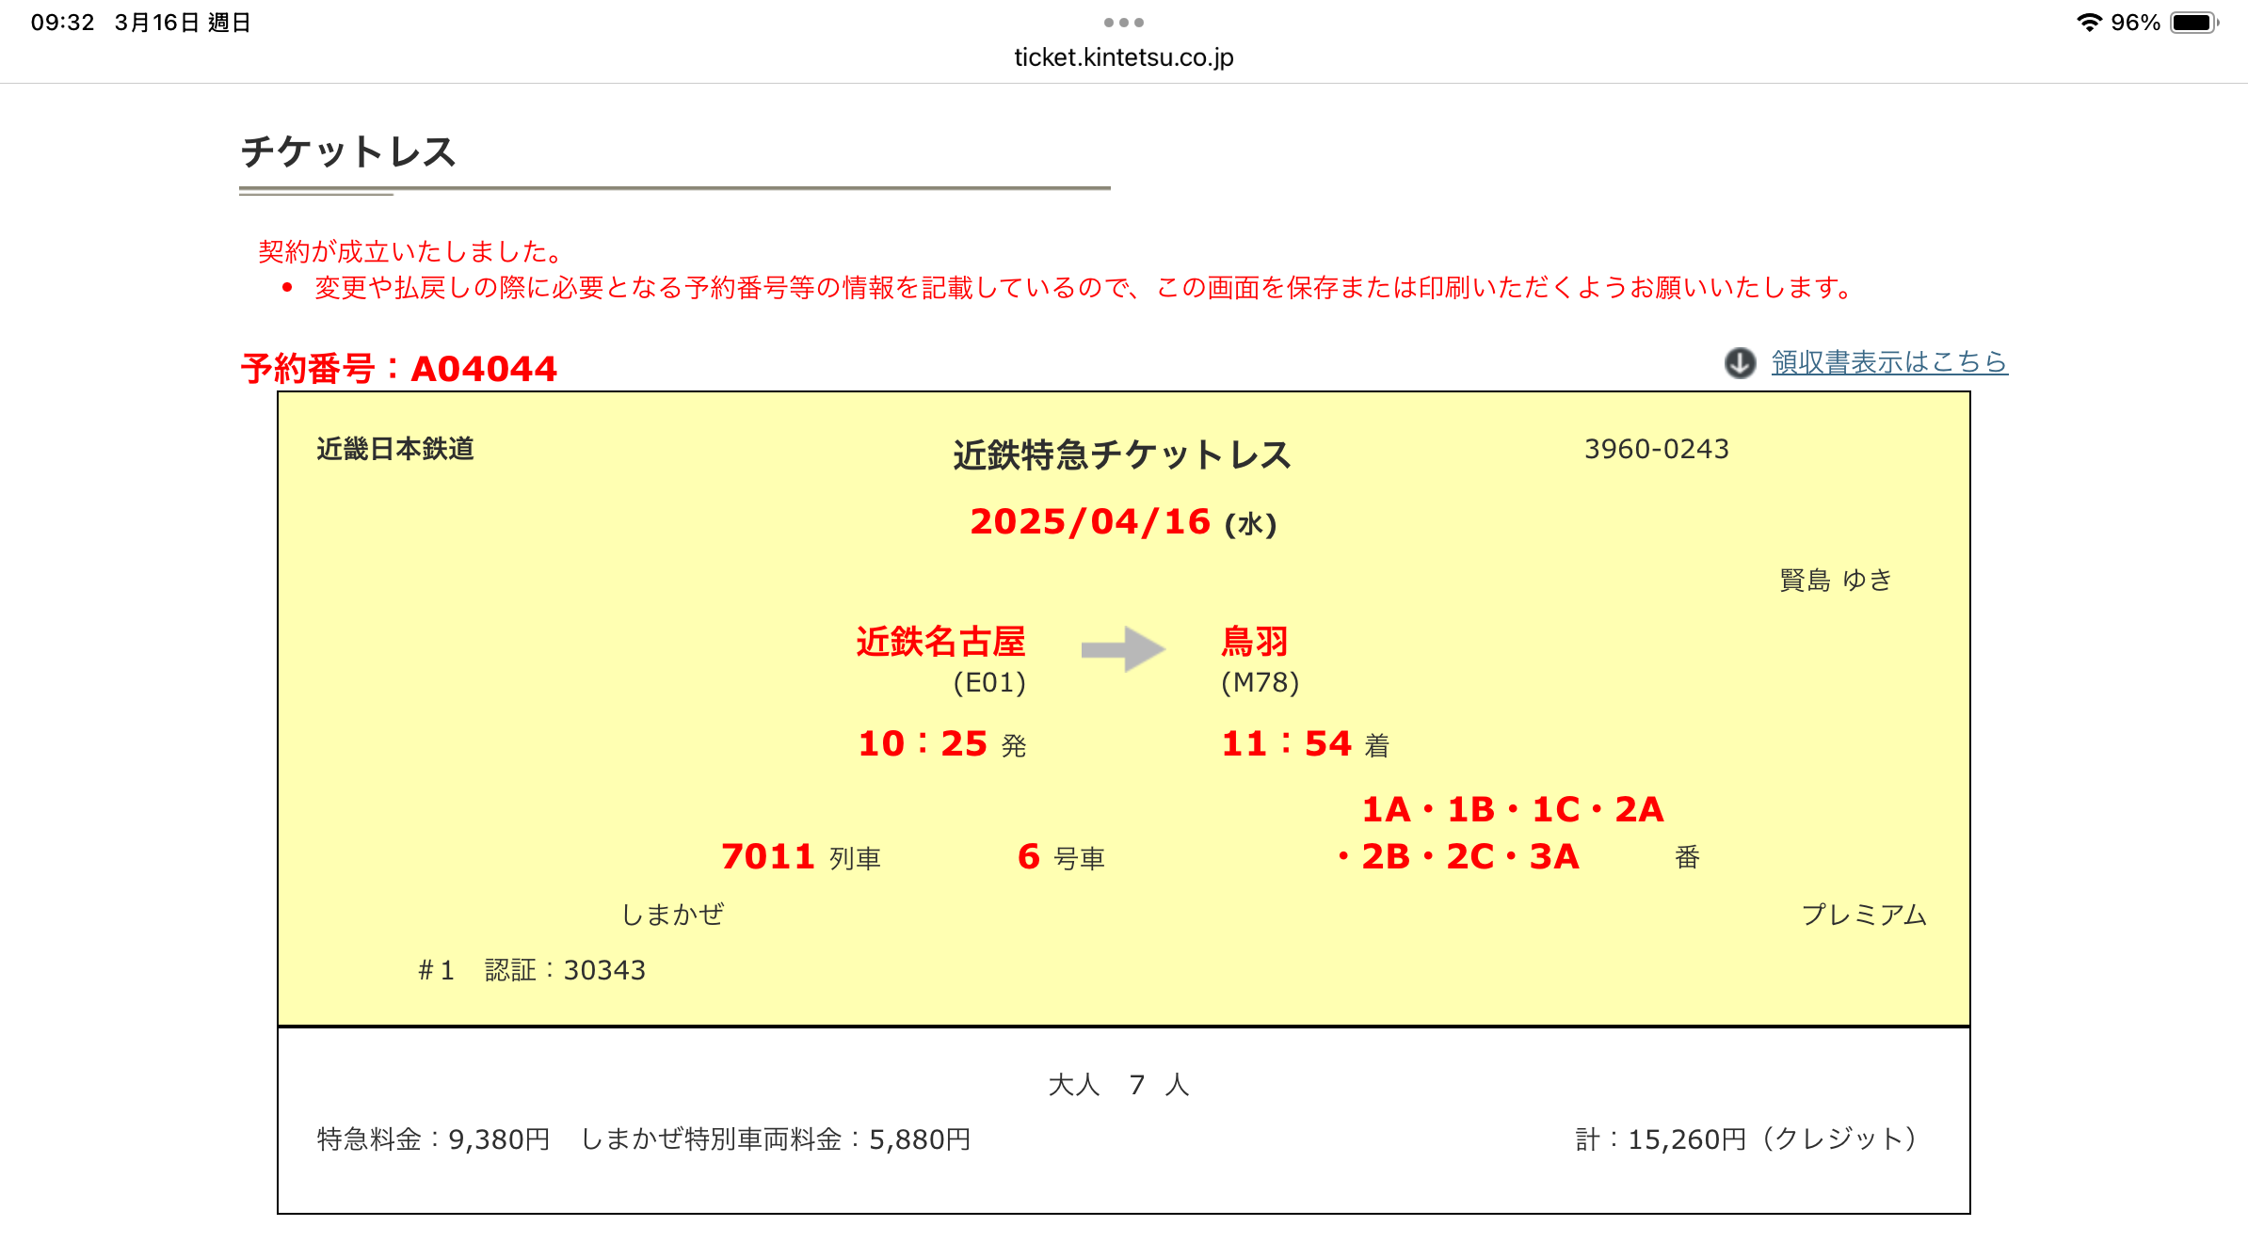Click the download arrow icon beside the receipt link
The height and width of the screenshot is (1242, 2248).
click(x=1740, y=362)
